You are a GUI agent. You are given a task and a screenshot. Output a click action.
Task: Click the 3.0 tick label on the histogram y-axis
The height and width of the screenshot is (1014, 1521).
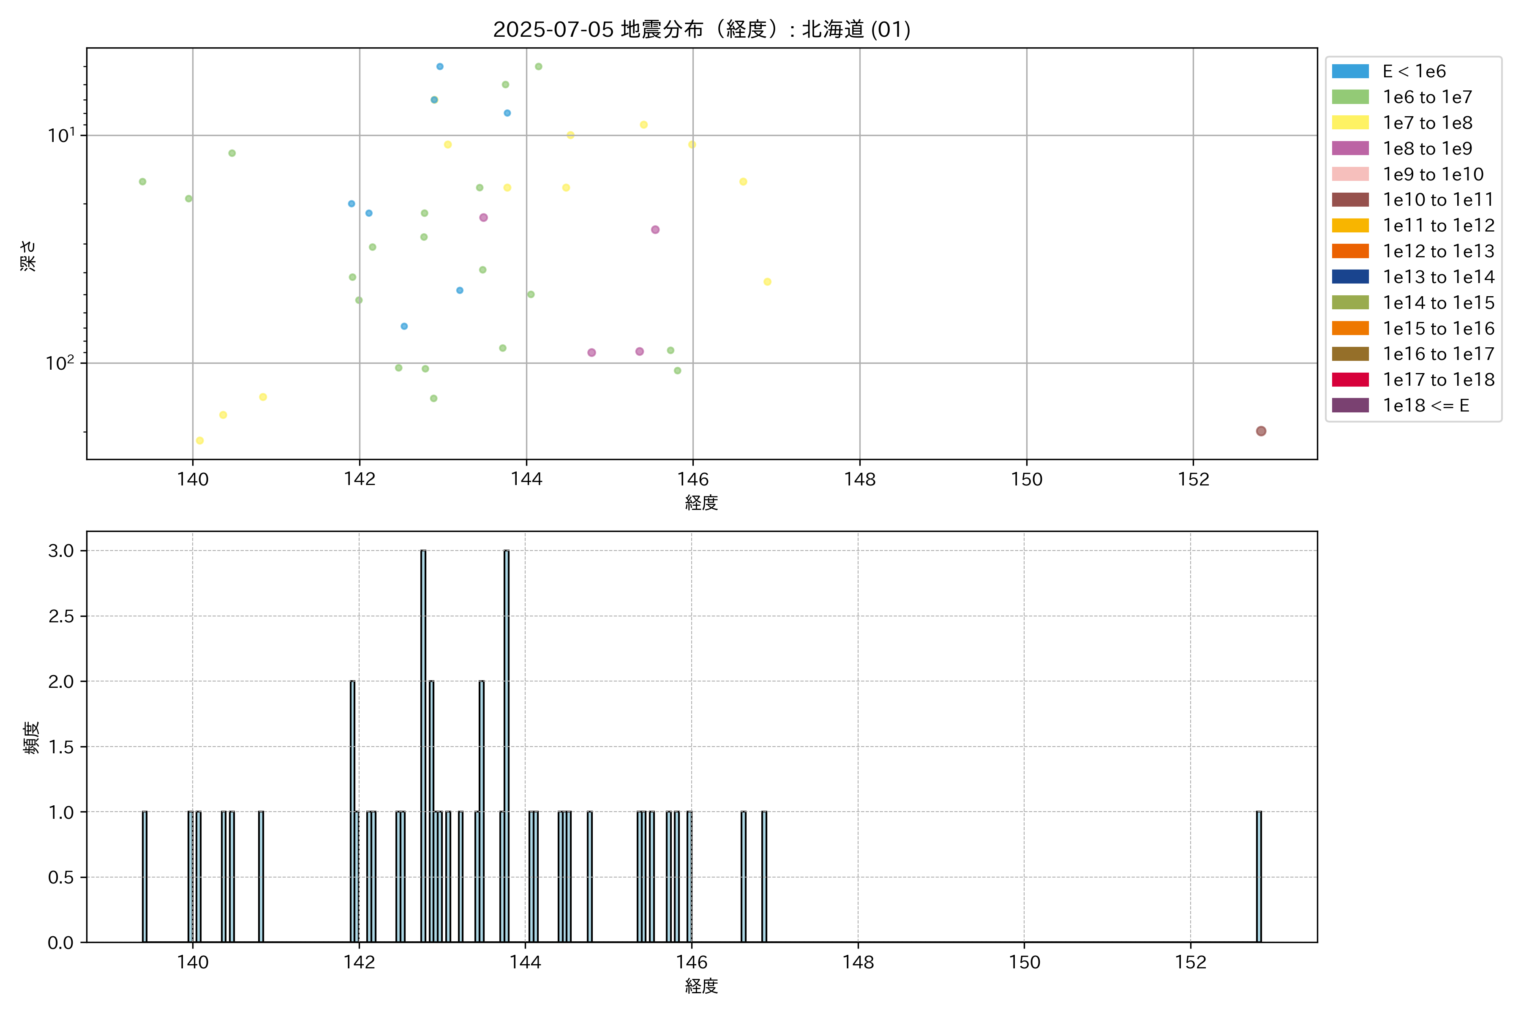point(61,551)
